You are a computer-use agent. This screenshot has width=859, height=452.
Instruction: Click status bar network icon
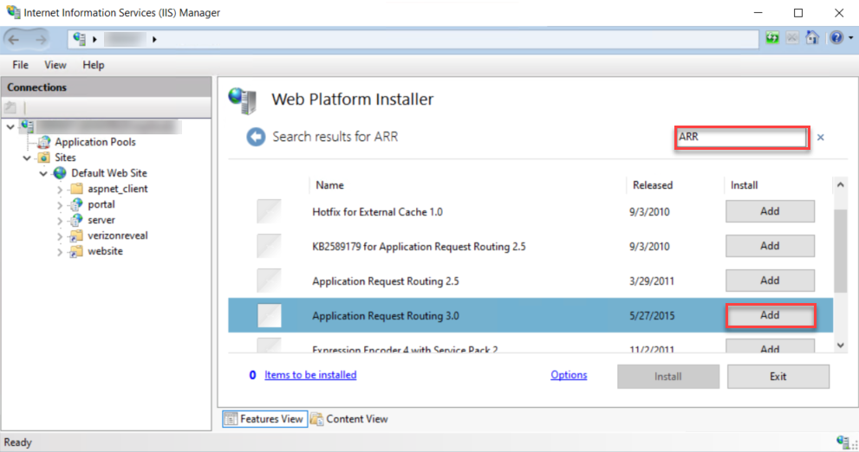843,442
